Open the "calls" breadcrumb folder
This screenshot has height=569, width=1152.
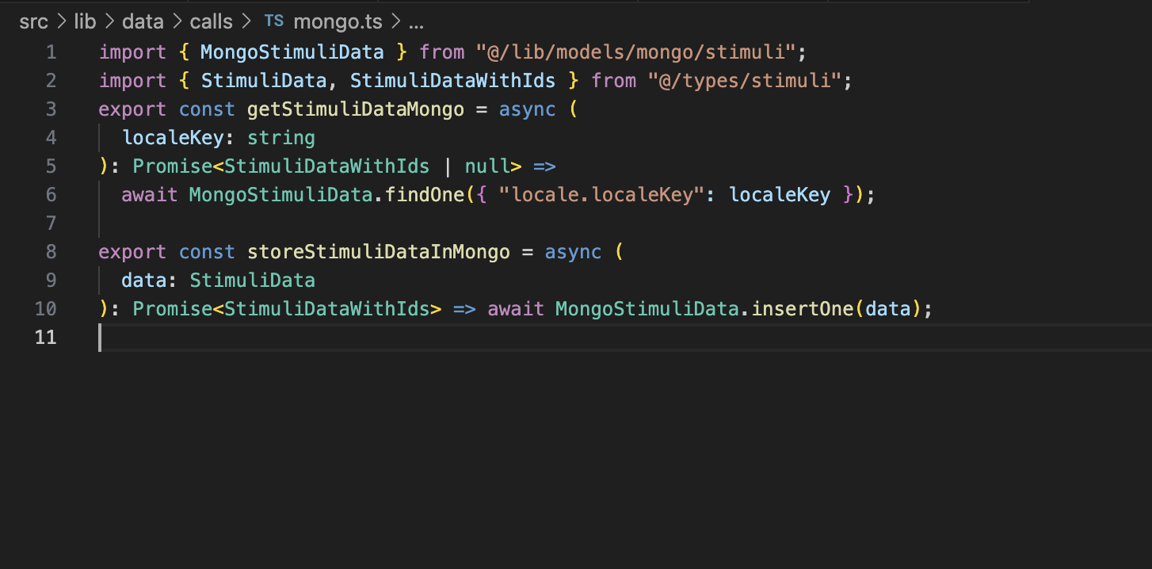point(212,21)
